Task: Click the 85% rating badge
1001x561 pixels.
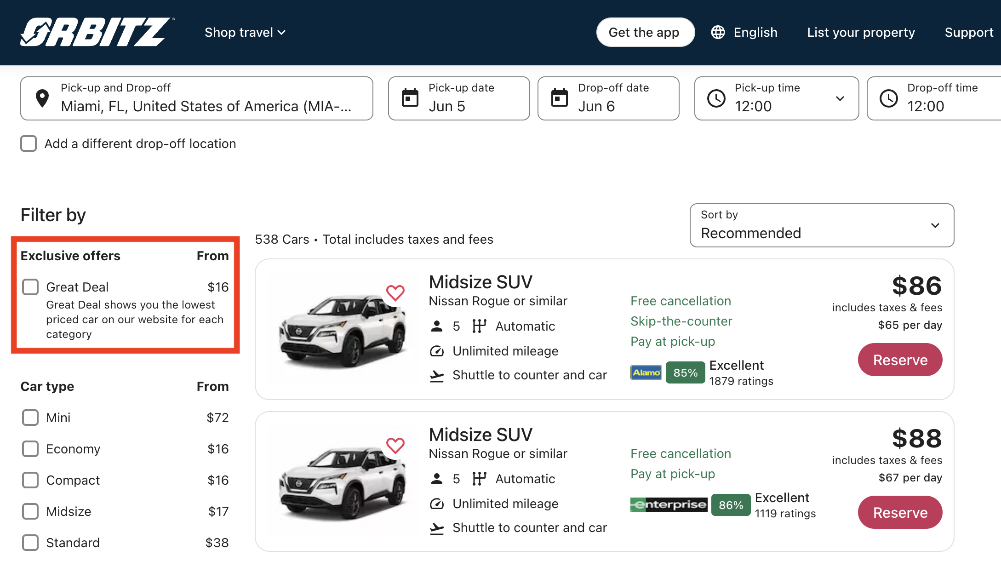Action: point(685,372)
